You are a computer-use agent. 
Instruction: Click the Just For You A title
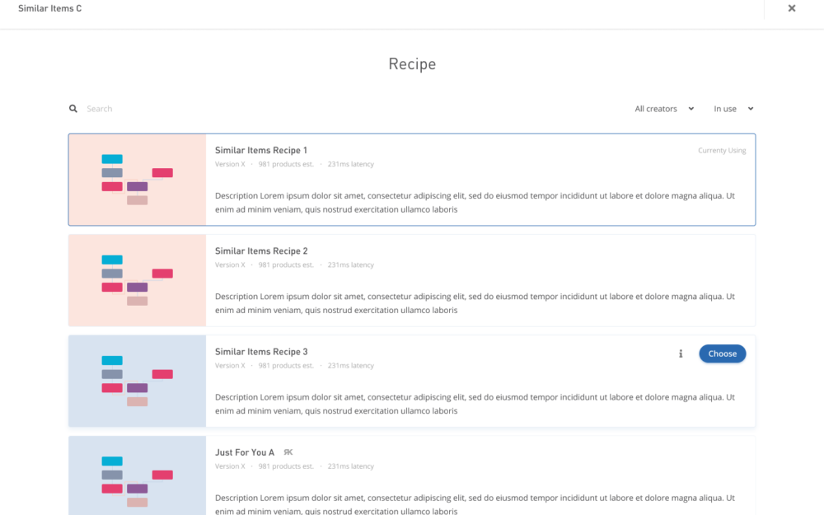coord(245,452)
